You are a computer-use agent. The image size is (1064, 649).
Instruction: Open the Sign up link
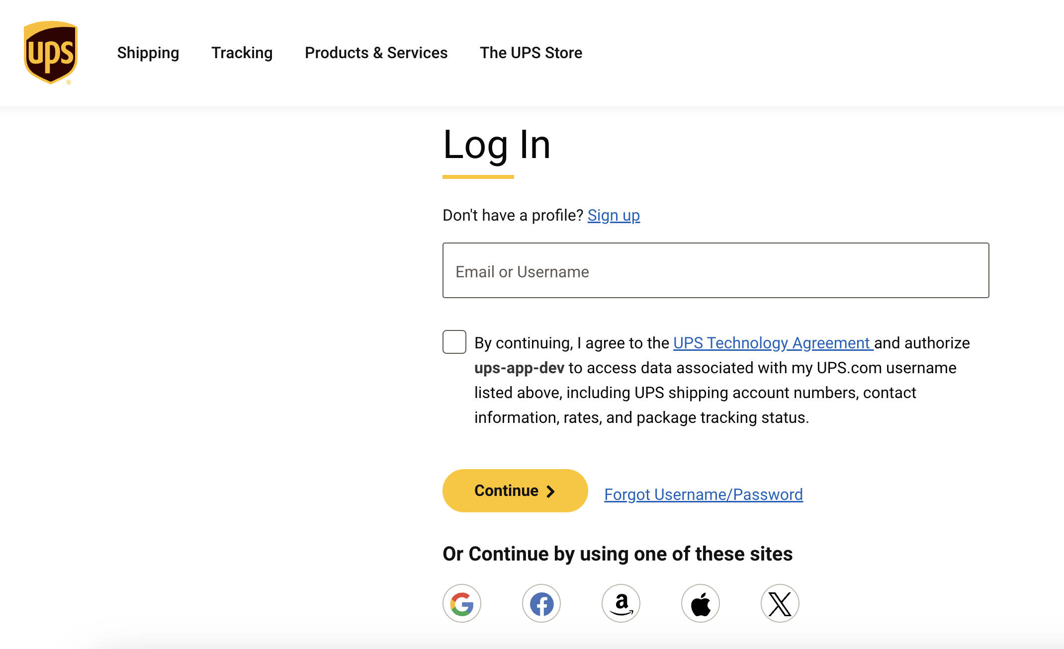614,215
